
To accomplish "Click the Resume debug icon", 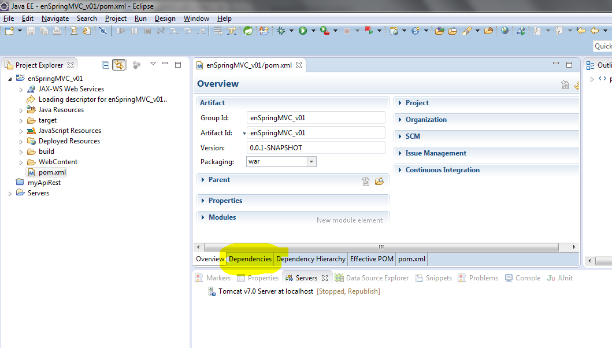I will tap(121, 31).
